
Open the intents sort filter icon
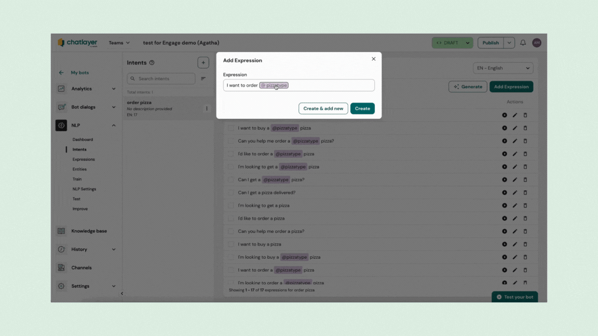(x=203, y=79)
